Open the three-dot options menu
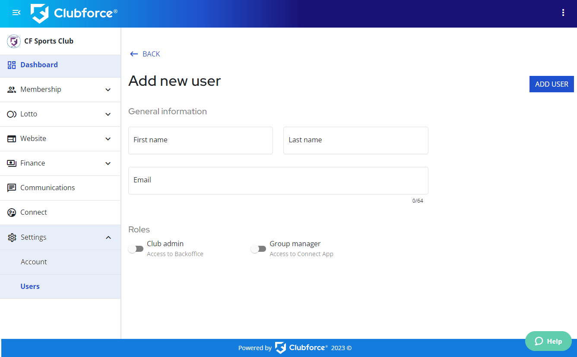The width and height of the screenshot is (577, 357). [563, 13]
